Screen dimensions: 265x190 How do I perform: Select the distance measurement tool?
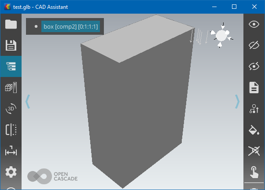11,151
